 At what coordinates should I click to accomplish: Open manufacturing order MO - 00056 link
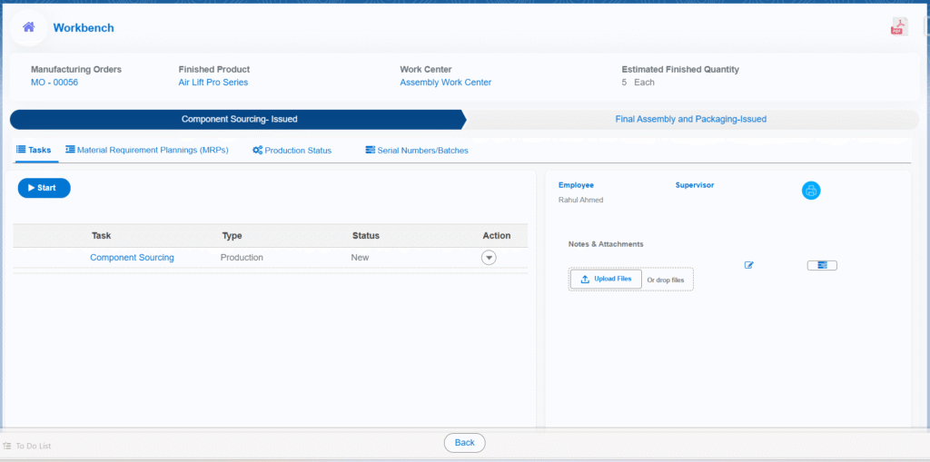54,83
